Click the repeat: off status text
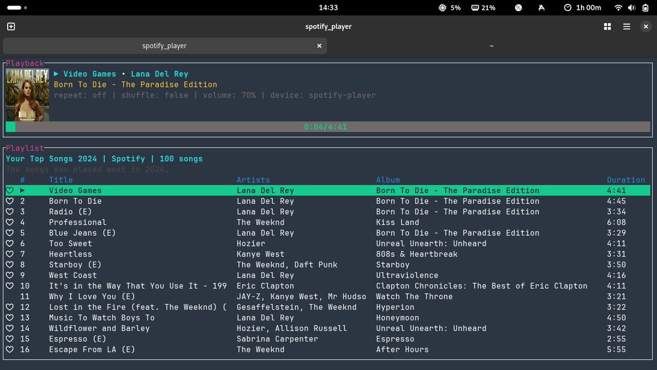This screenshot has width=657, height=370. tap(80, 95)
